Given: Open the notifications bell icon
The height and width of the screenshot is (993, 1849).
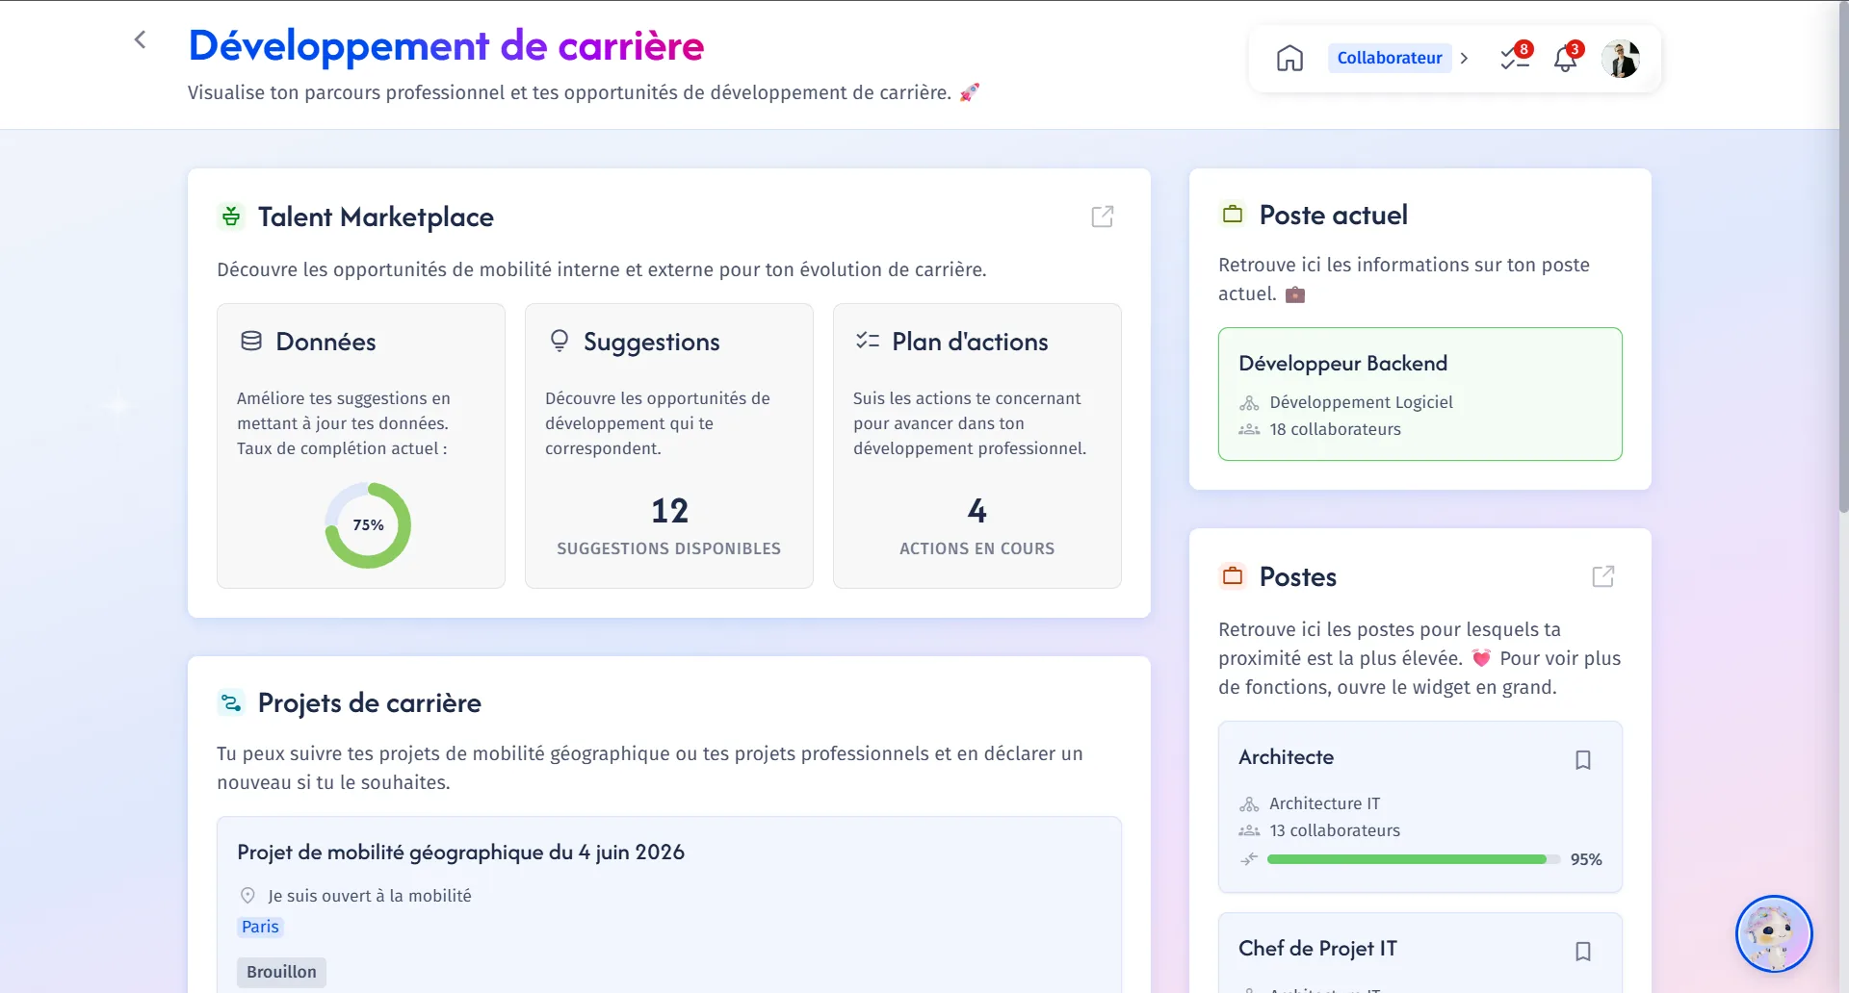Looking at the screenshot, I should click(1567, 58).
